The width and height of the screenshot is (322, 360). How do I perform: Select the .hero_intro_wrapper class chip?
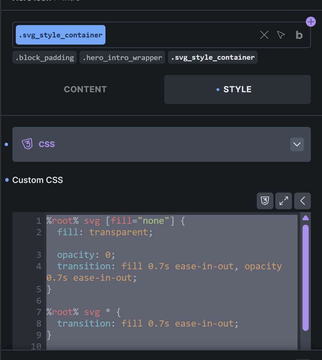tap(122, 58)
